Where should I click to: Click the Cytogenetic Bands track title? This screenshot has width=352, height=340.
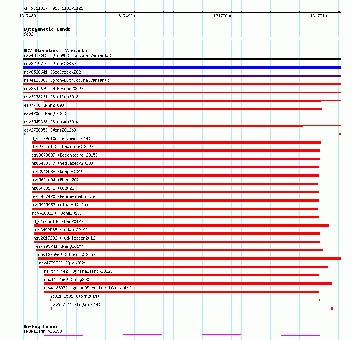pyautogui.click(x=47, y=29)
